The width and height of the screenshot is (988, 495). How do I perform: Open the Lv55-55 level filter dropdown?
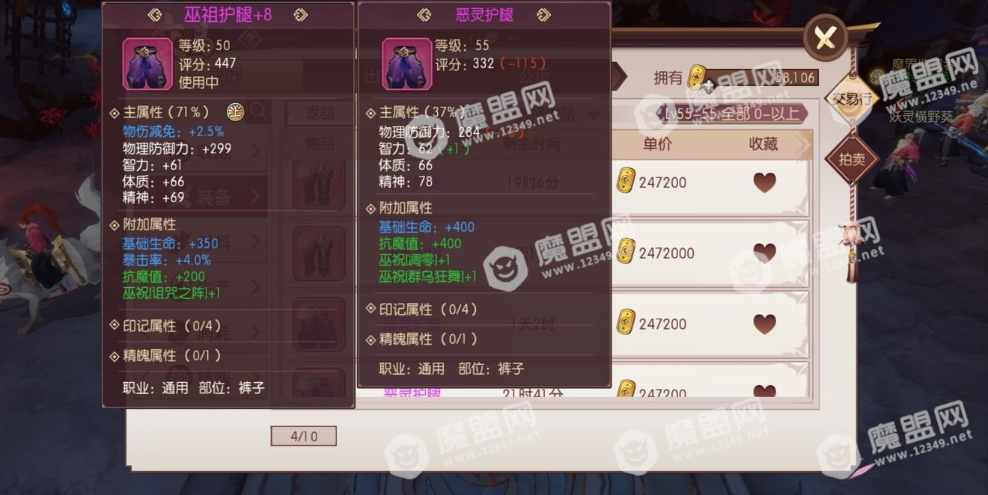pyautogui.click(x=732, y=114)
